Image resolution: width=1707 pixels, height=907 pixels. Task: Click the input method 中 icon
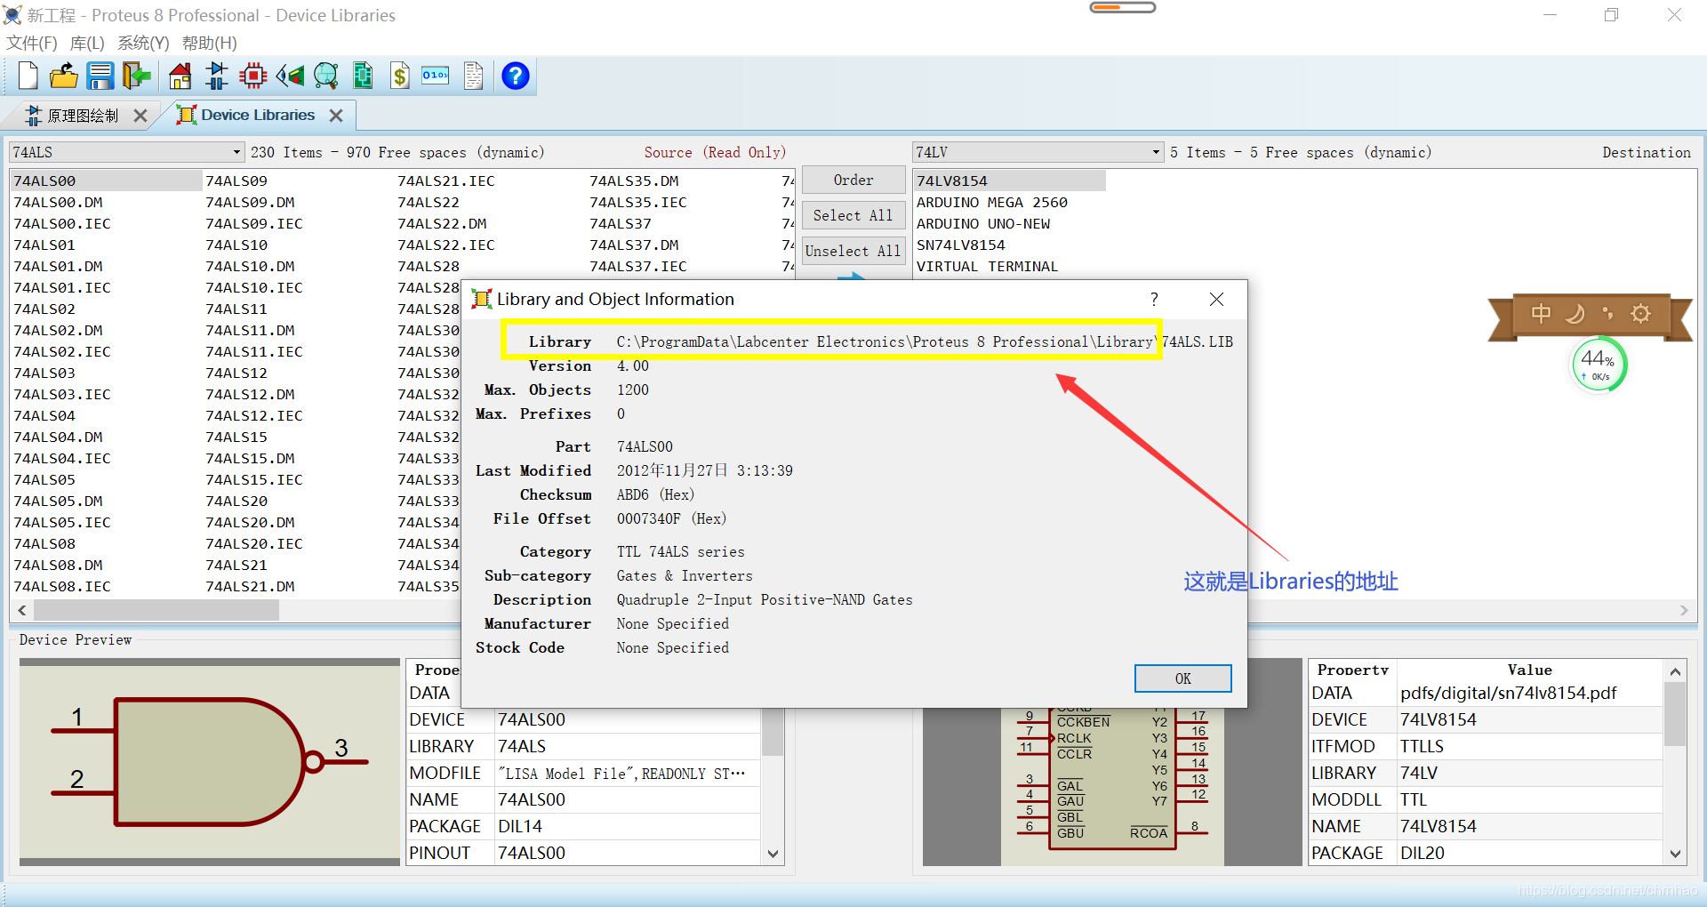pos(1541,314)
